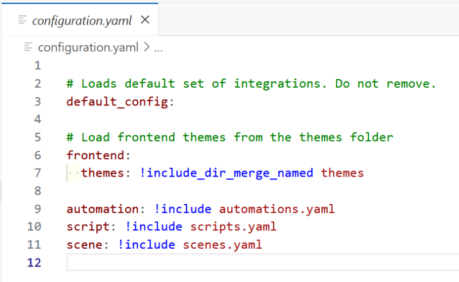Click the "Do not remove" comment on line 2
Image resolution: width=459 pixels, height=282 pixels.
click(x=386, y=84)
